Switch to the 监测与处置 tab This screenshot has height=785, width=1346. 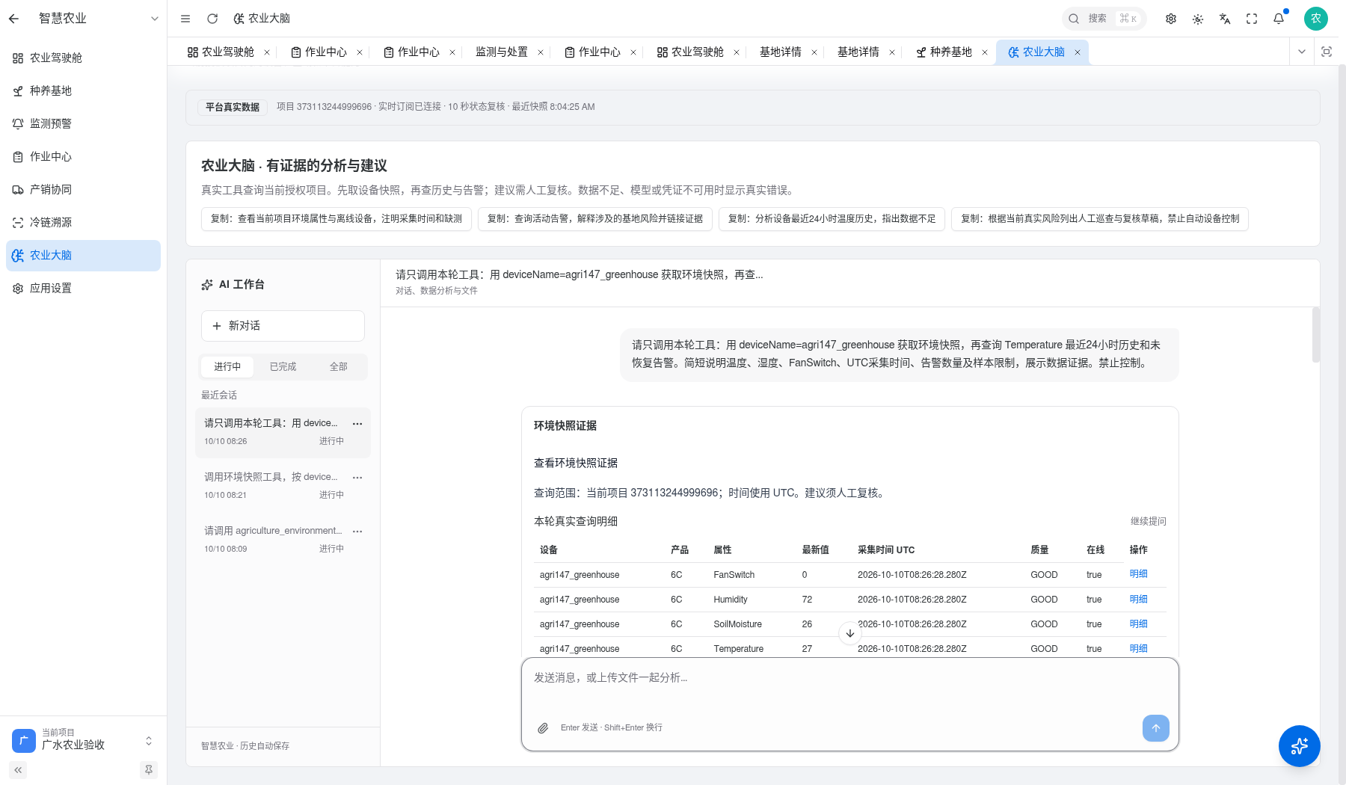click(502, 52)
